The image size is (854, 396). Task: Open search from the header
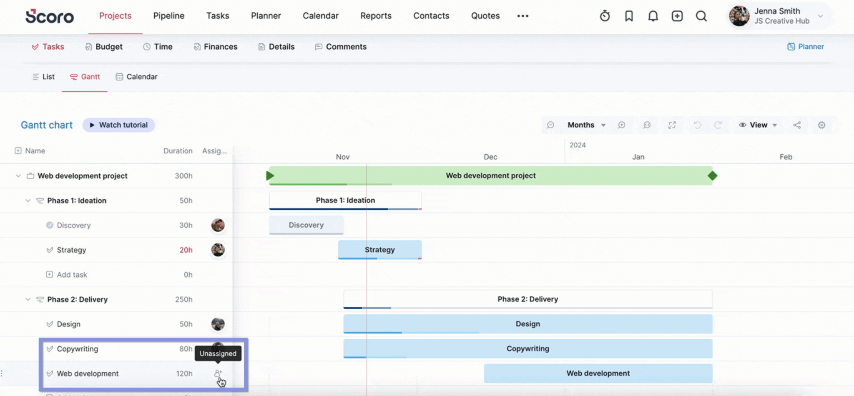point(701,15)
